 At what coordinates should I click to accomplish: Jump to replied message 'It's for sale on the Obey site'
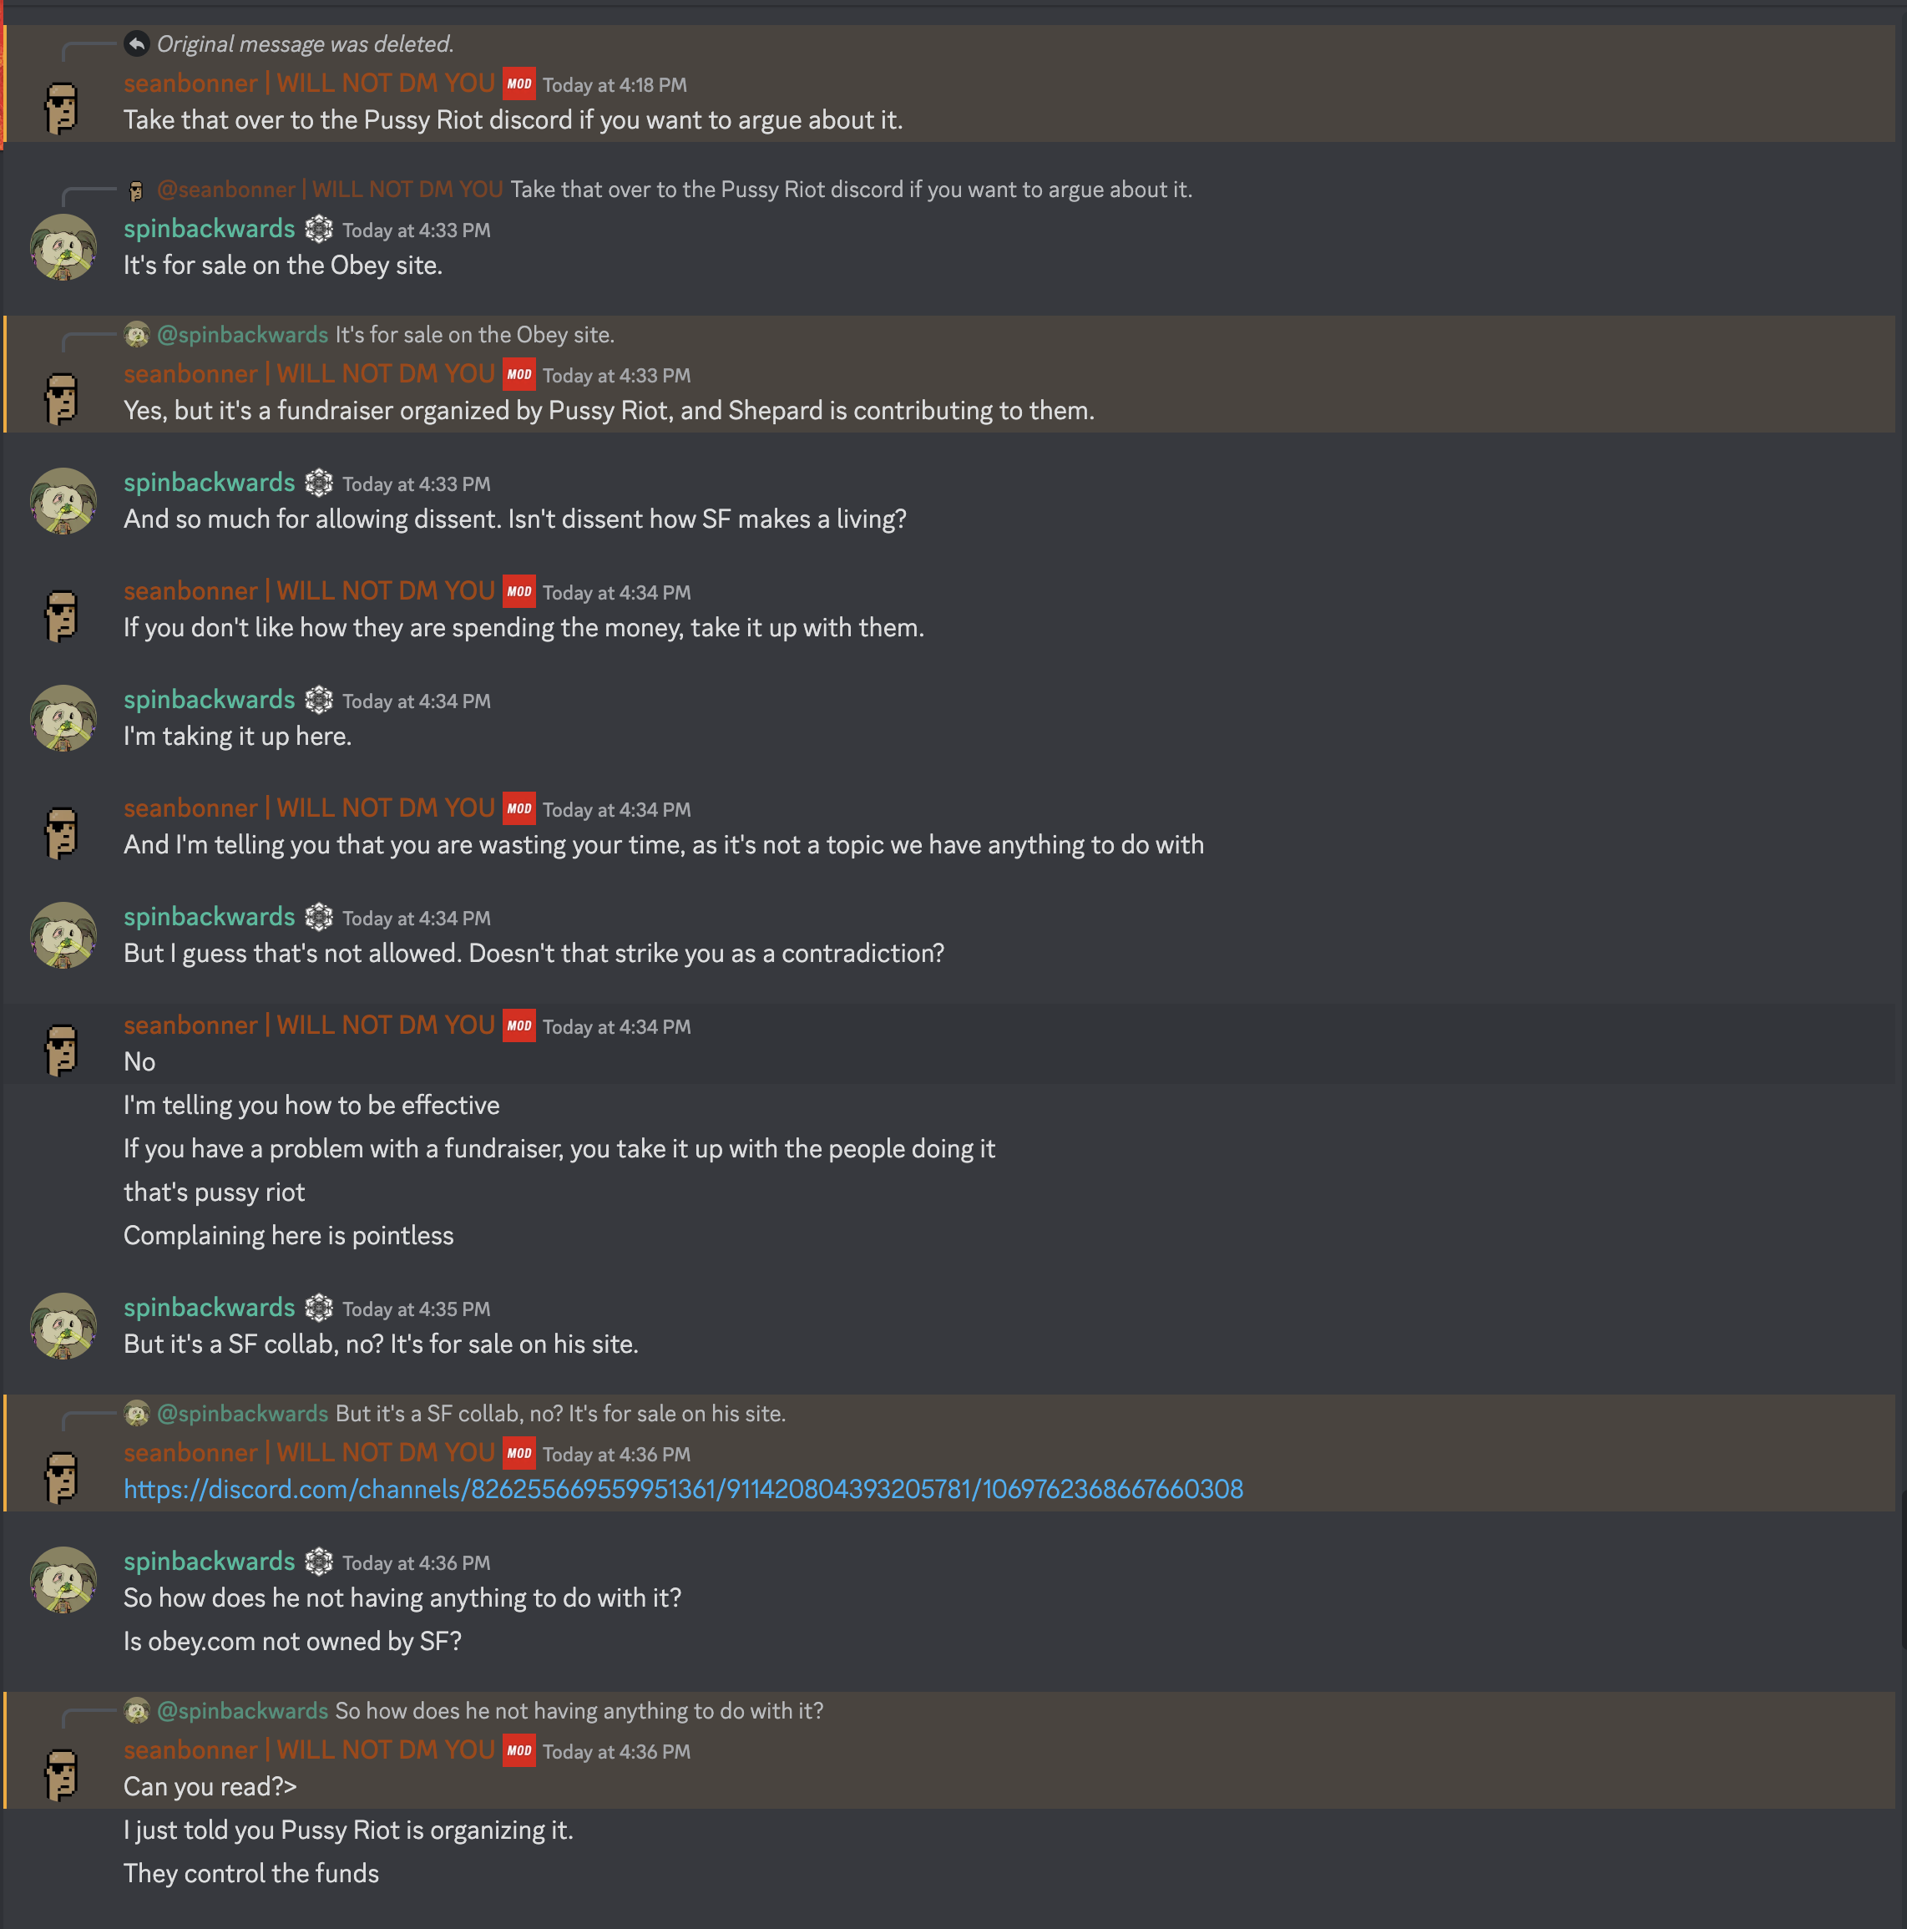click(474, 335)
